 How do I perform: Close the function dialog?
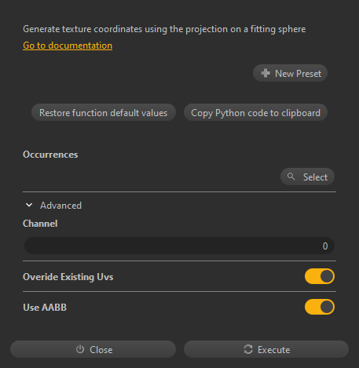click(x=93, y=349)
